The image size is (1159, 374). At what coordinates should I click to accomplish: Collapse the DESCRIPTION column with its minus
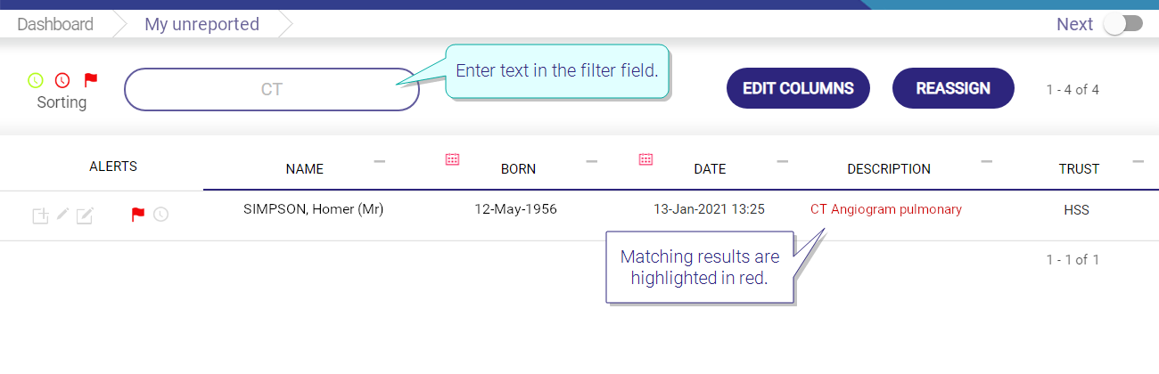[x=987, y=161]
